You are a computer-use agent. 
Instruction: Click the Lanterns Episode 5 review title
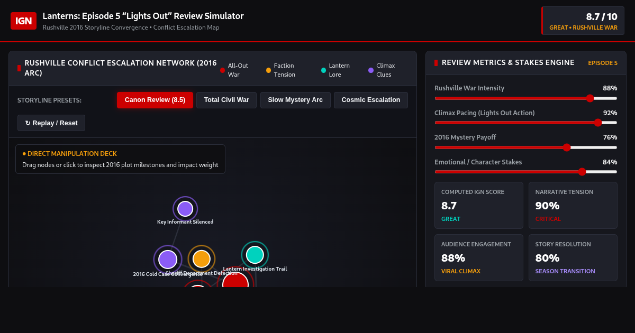[143, 16]
